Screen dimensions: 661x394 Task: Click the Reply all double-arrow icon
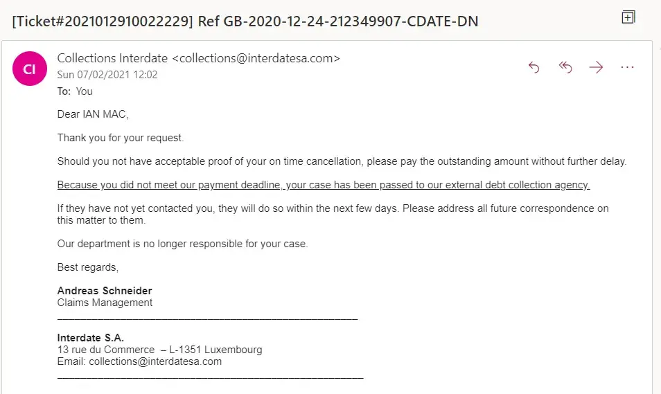coord(565,67)
